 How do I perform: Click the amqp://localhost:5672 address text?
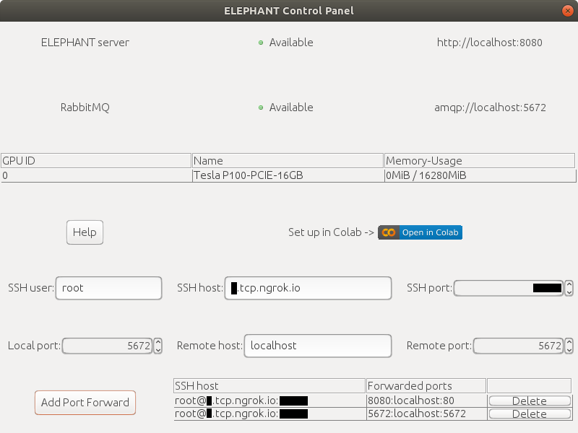pos(490,108)
